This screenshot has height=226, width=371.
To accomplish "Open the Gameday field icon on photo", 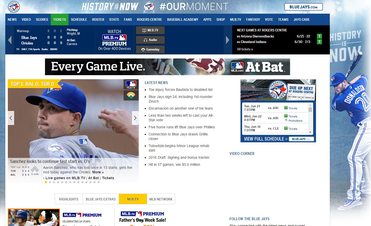I will [x=131, y=95].
